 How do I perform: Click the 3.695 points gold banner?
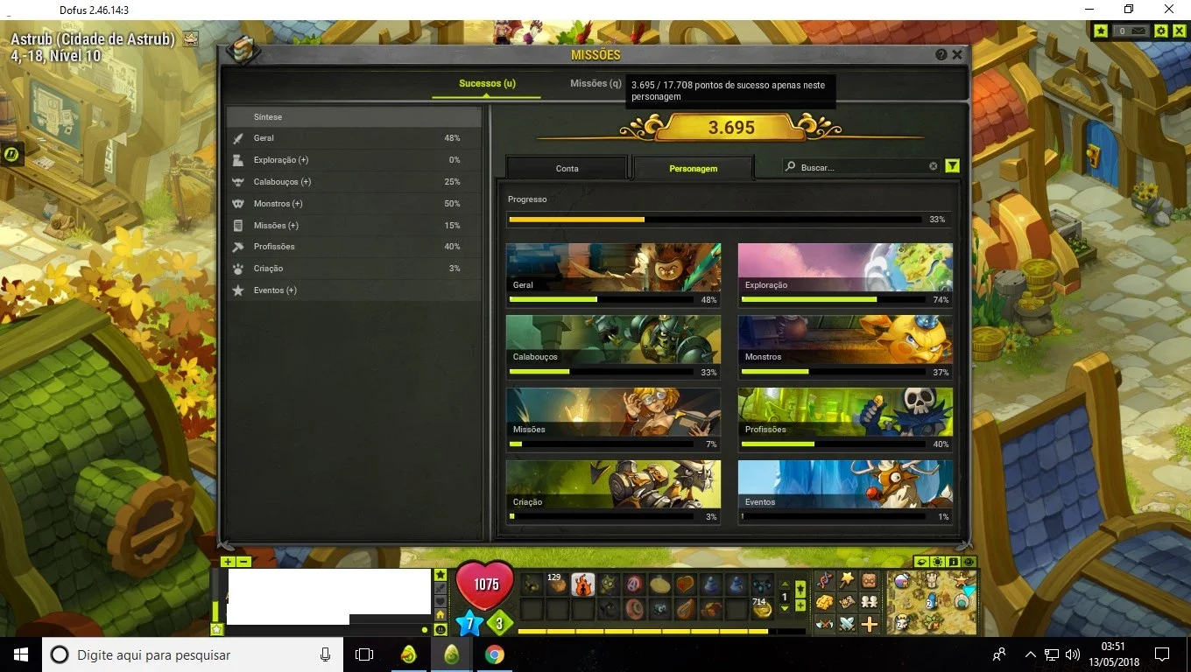[x=730, y=128]
